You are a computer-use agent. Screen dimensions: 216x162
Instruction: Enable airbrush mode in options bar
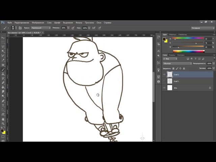coord(94,28)
